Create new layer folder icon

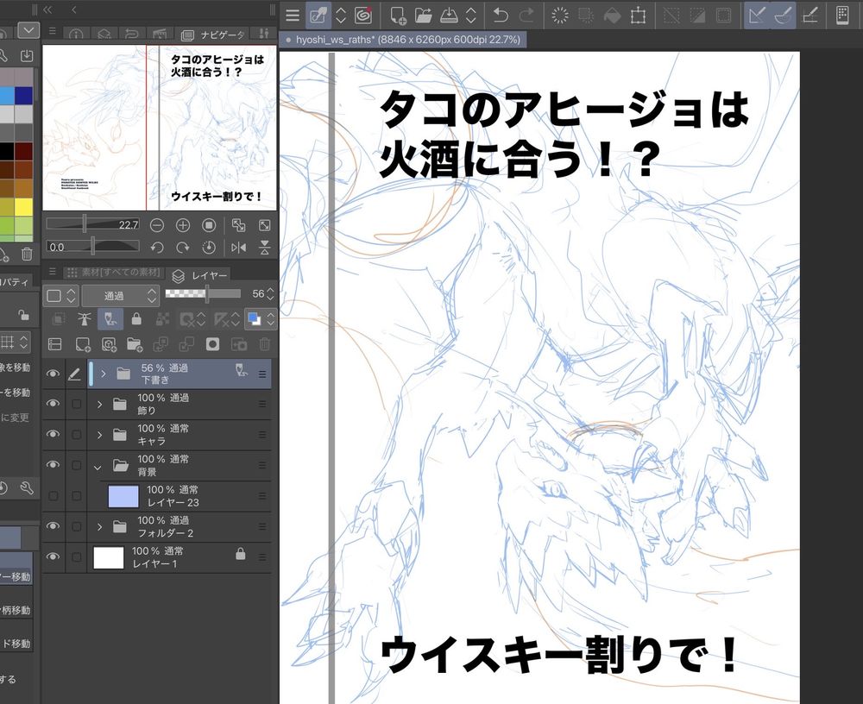pos(135,344)
